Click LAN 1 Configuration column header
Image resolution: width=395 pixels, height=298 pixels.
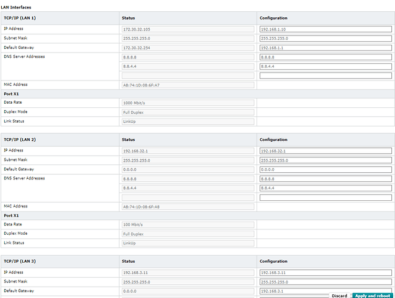273,18
